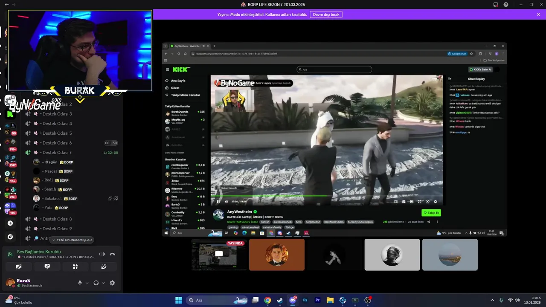Open the server folder with the 2K+ badge
This screenshot has width=546, height=307.
tap(10, 193)
